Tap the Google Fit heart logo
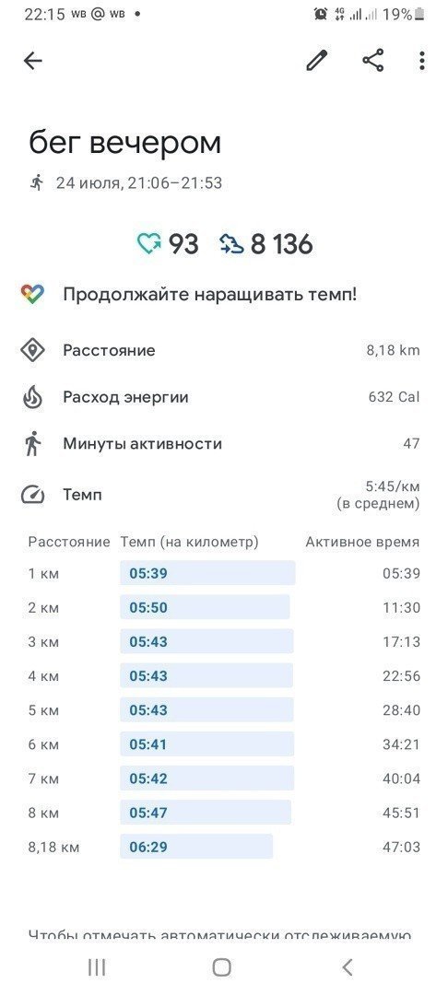This screenshot has height=995, width=448. click(x=32, y=295)
